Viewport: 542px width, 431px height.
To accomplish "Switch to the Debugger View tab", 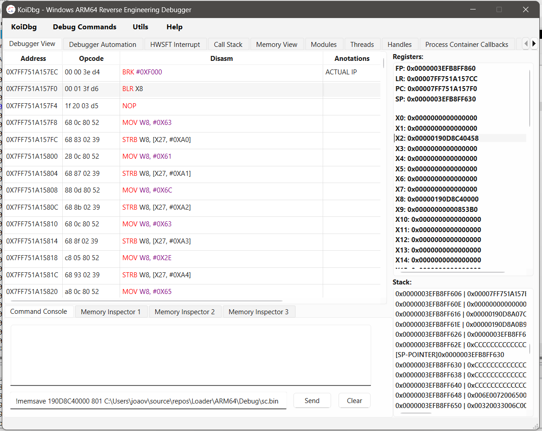I will (32, 44).
